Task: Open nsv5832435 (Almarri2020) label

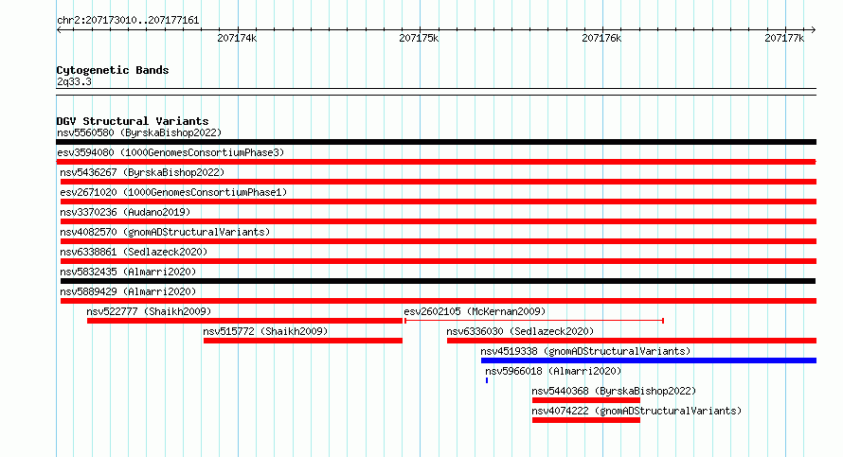Action: [x=128, y=272]
